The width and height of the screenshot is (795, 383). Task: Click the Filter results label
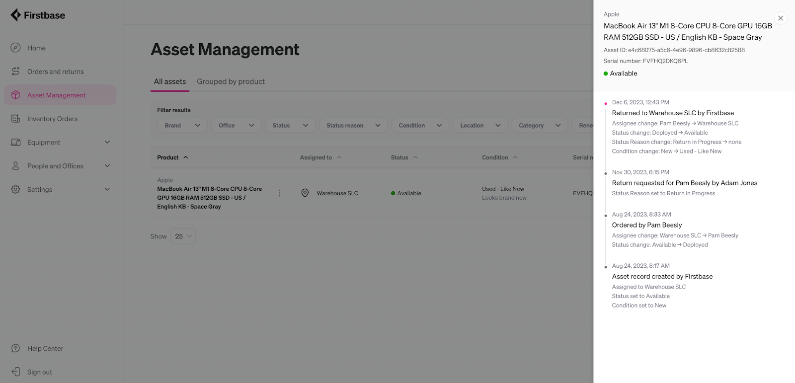(x=174, y=110)
